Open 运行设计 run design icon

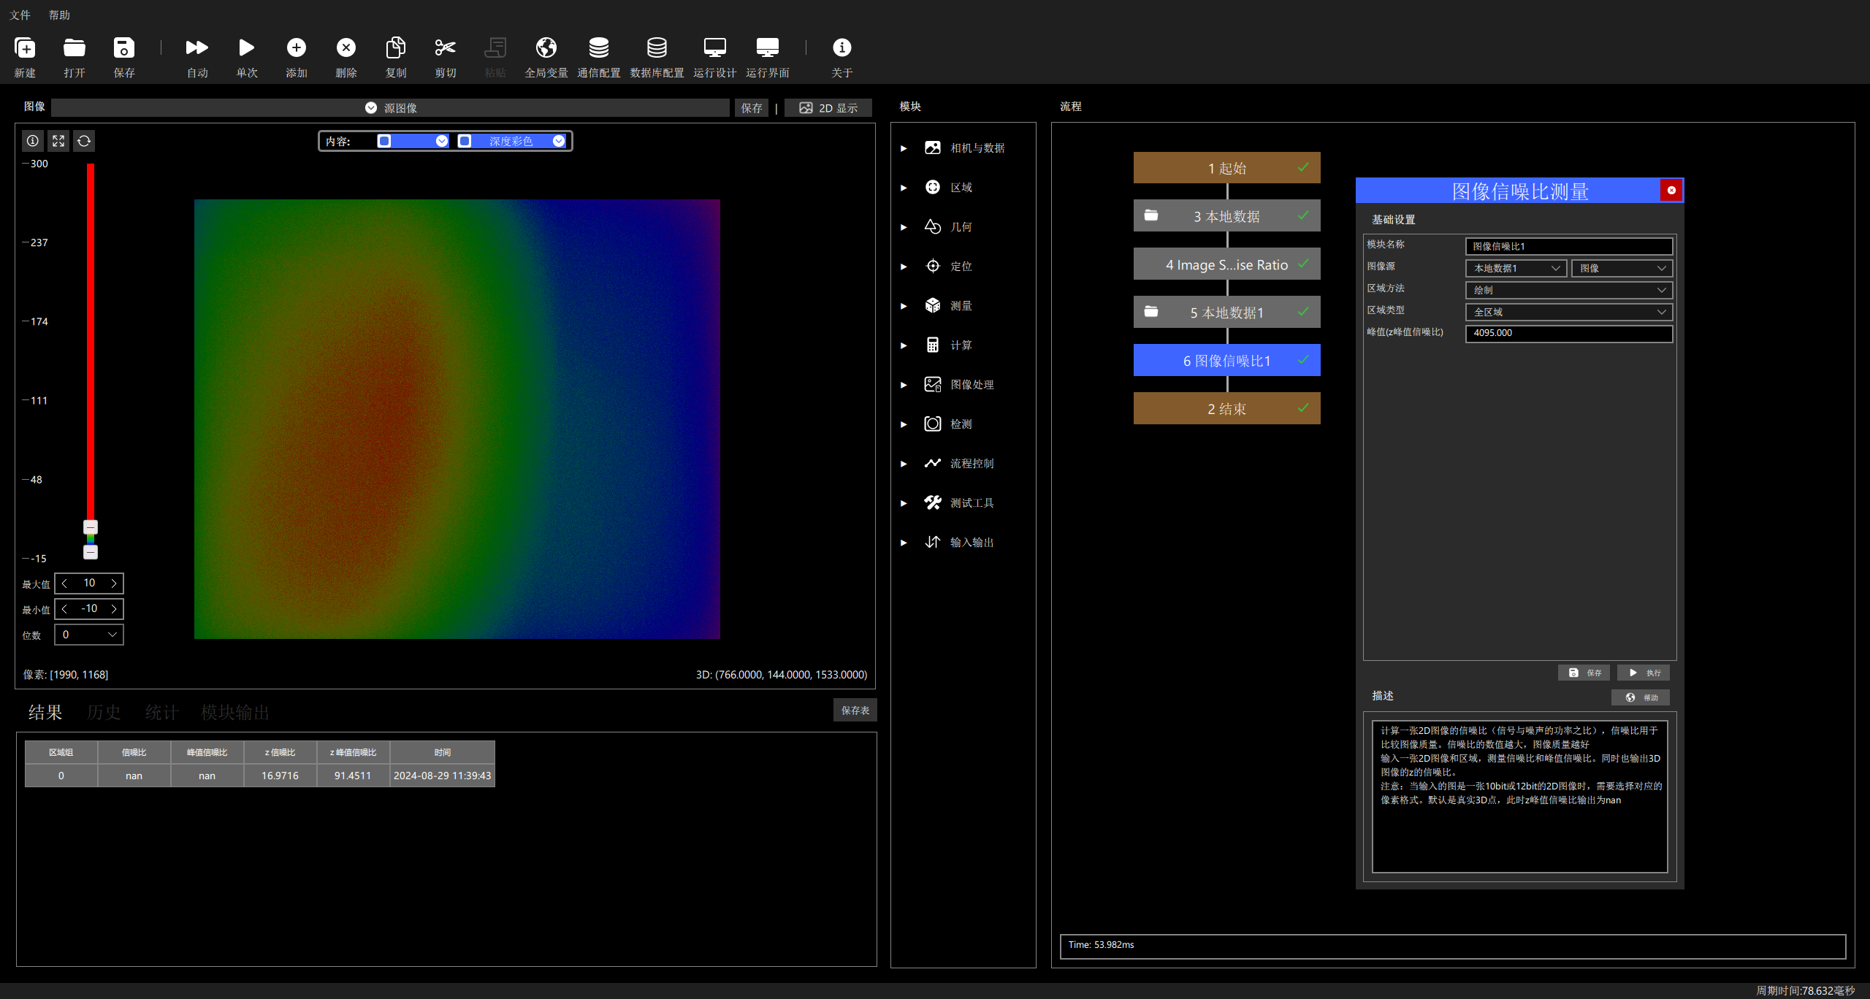715,48
